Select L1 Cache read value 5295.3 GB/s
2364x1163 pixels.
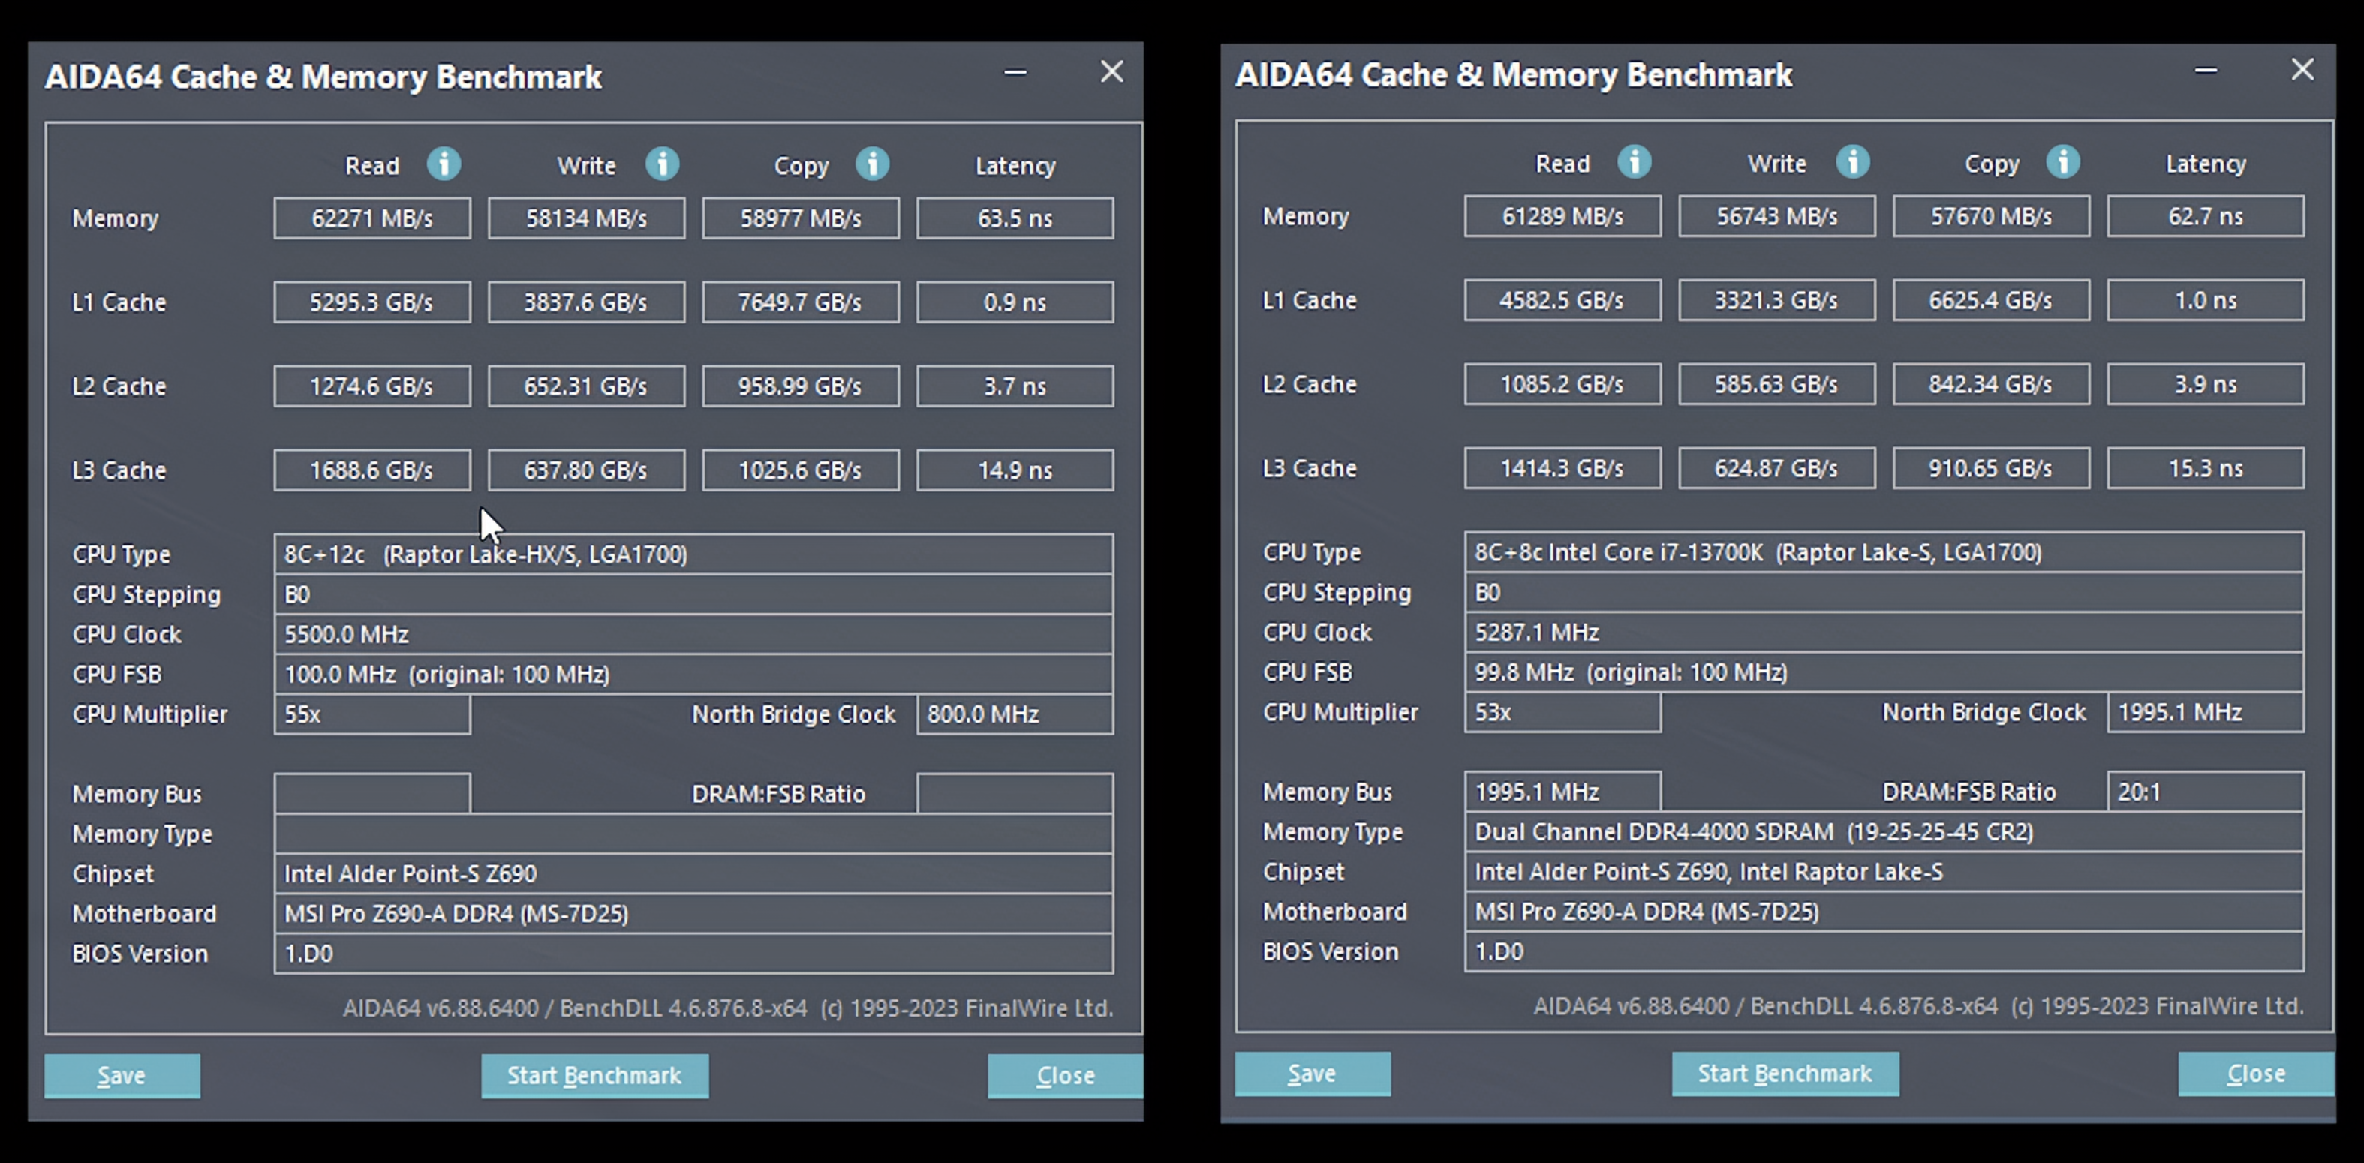(x=371, y=302)
